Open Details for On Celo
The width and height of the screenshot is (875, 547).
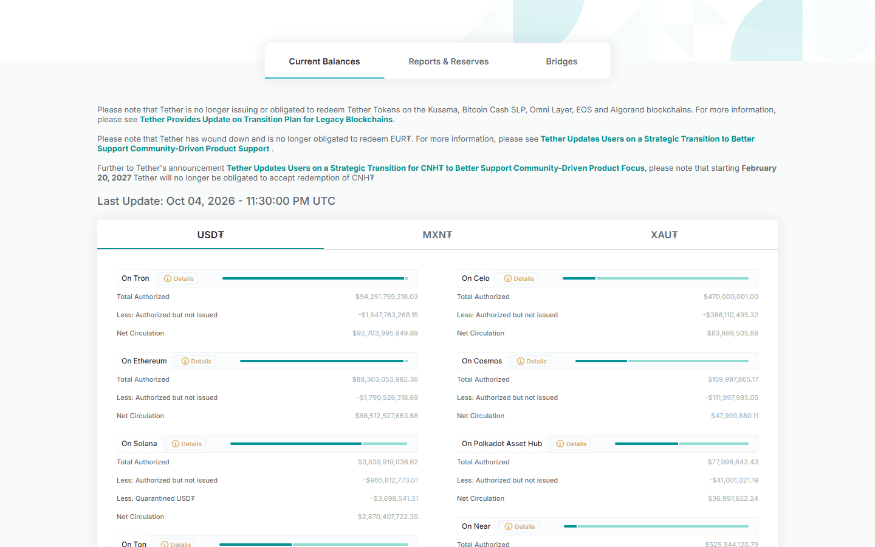[518, 278]
